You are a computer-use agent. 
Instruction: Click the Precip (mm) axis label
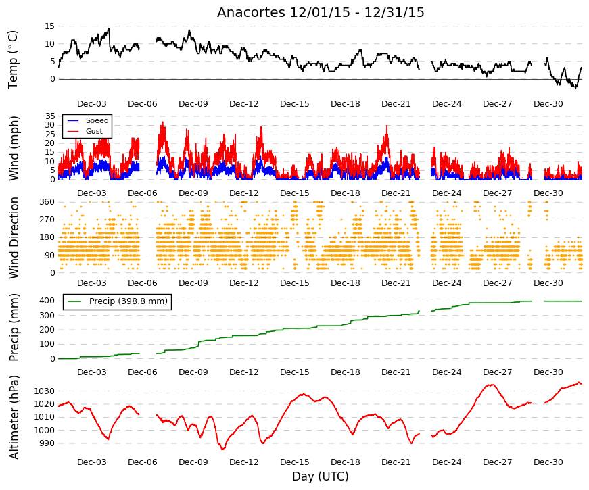(x=14, y=327)
